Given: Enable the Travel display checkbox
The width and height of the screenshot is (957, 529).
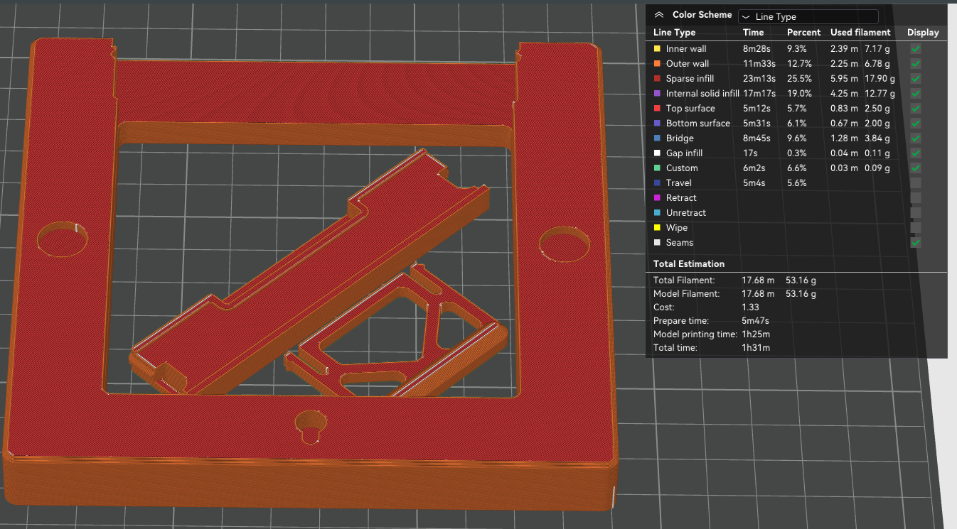Looking at the screenshot, I should point(916,183).
